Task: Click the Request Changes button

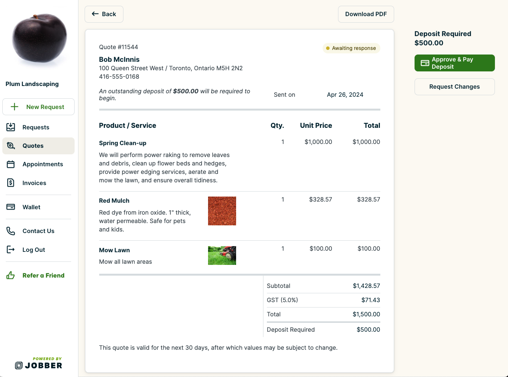Action: [455, 87]
